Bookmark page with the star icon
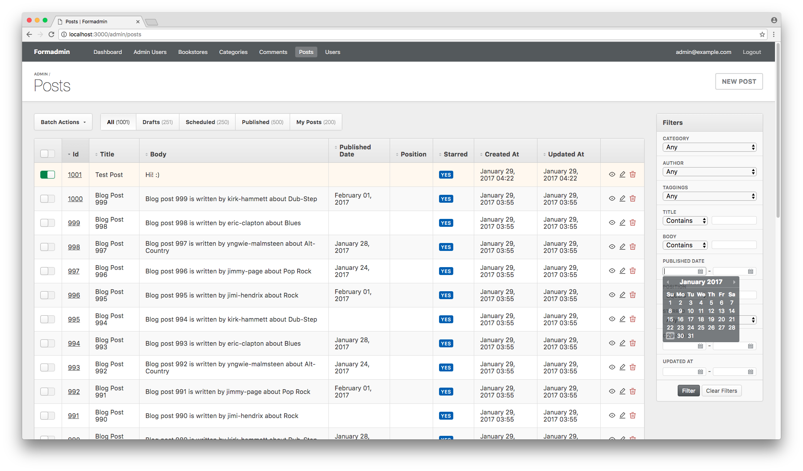The image size is (803, 471). (x=762, y=34)
